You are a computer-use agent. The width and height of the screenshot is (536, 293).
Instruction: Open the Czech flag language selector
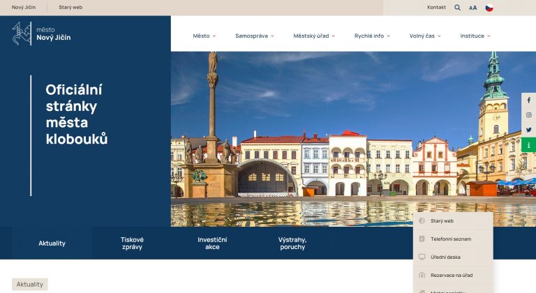coord(489,8)
